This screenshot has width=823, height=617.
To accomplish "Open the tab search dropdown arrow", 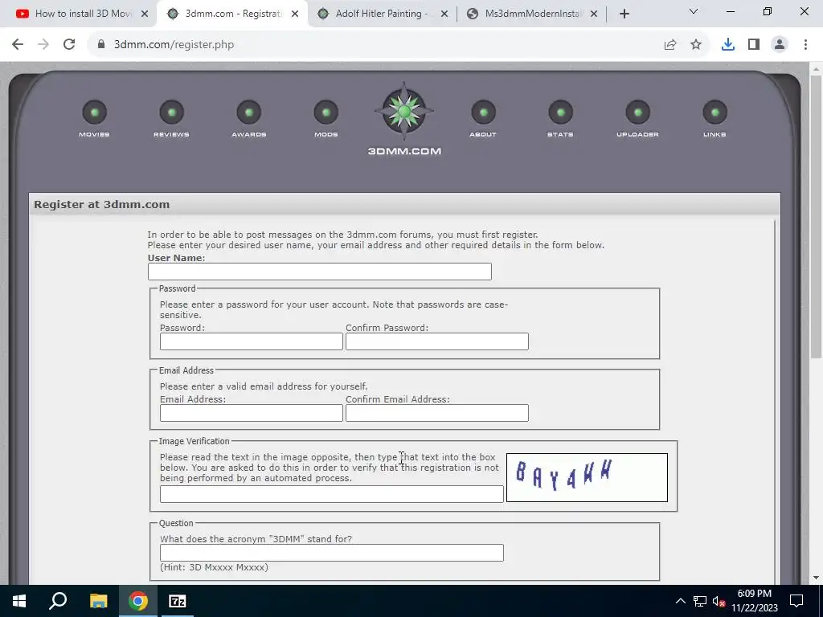I will (694, 11).
